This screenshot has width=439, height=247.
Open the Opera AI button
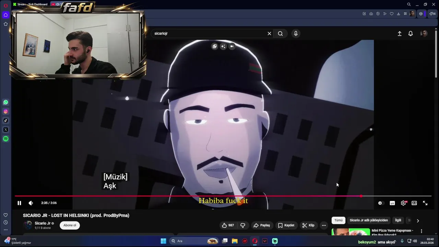pyautogui.click(x=432, y=14)
